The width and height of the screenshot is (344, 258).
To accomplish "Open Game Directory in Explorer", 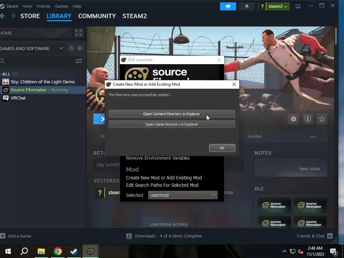I will click(x=172, y=124).
